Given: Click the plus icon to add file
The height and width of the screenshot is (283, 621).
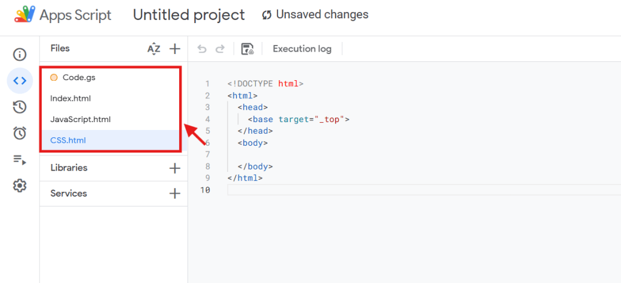Looking at the screenshot, I should click(x=175, y=49).
